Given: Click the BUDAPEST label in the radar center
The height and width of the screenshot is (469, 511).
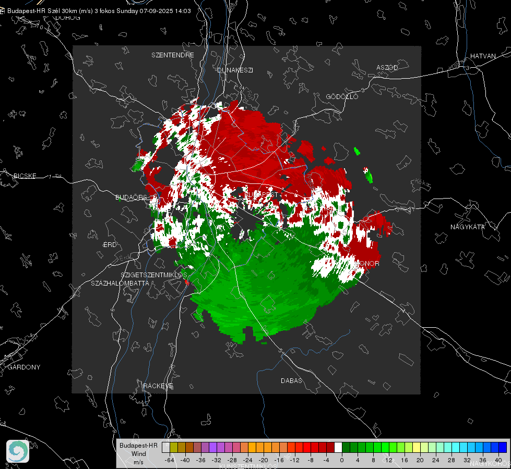Looking at the screenshot, I should tap(261, 194).
